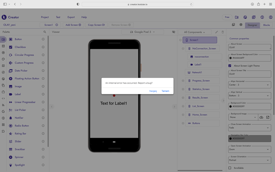Select the Floating Action Button palette icon

point(11,79)
